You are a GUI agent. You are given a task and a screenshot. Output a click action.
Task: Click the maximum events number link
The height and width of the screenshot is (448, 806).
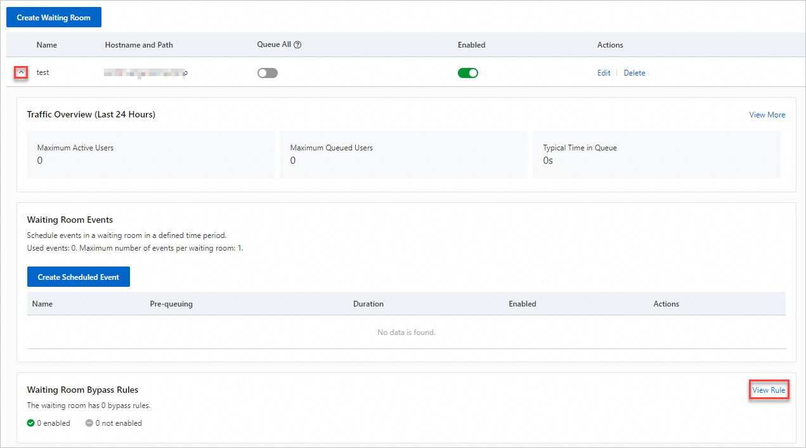tap(240, 248)
